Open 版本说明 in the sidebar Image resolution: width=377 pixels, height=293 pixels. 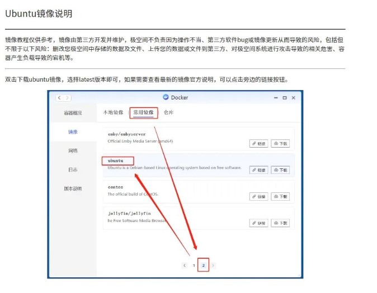pos(73,188)
